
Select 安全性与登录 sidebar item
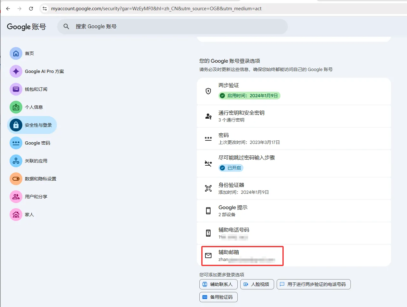[x=32, y=125]
